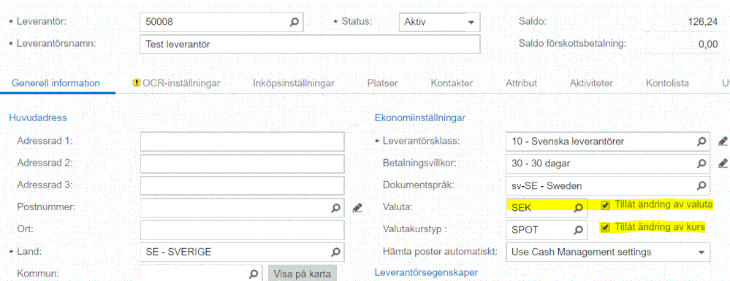Click search icon in Kommun field
730x281 pixels.
(254, 274)
